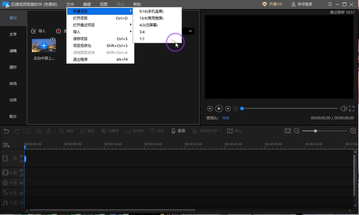Click the main video track icon
The height and width of the screenshot is (215, 359).
pyautogui.click(x=5, y=158)
